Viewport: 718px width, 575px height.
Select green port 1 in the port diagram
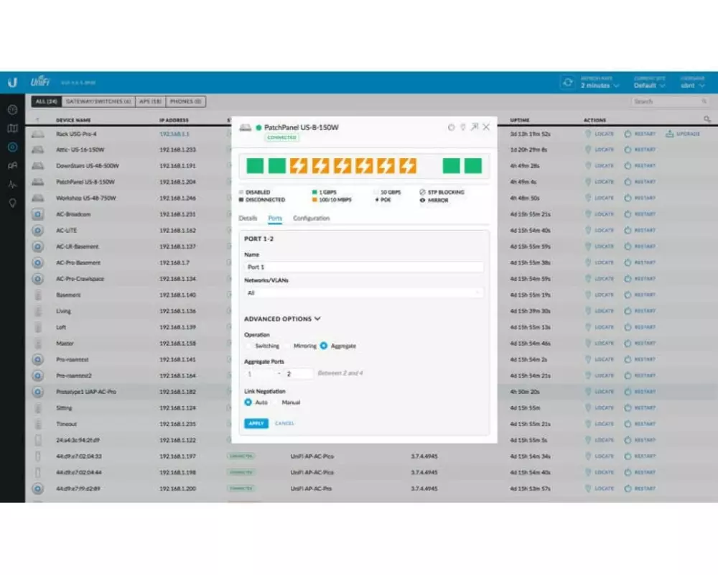[255, 165]
